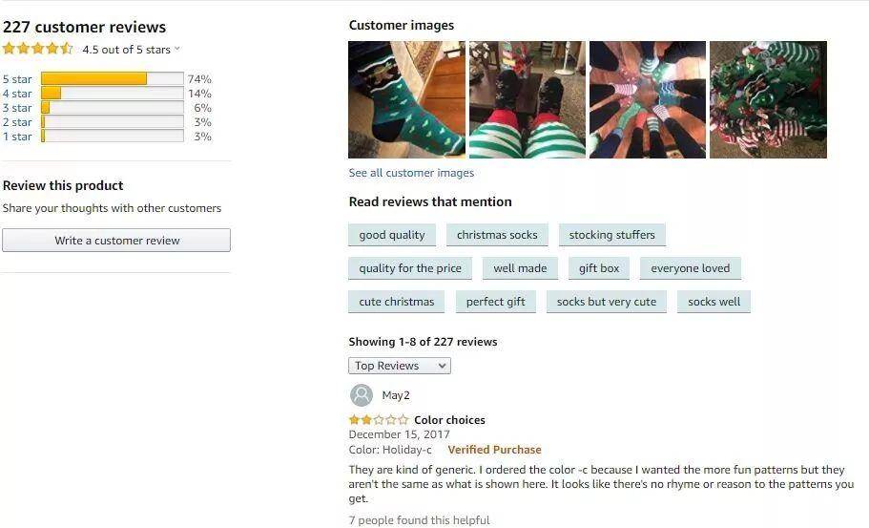869x528 pixels.
Task: Click the two-star rating on Color choices review
Action: [x=379, y=420]
